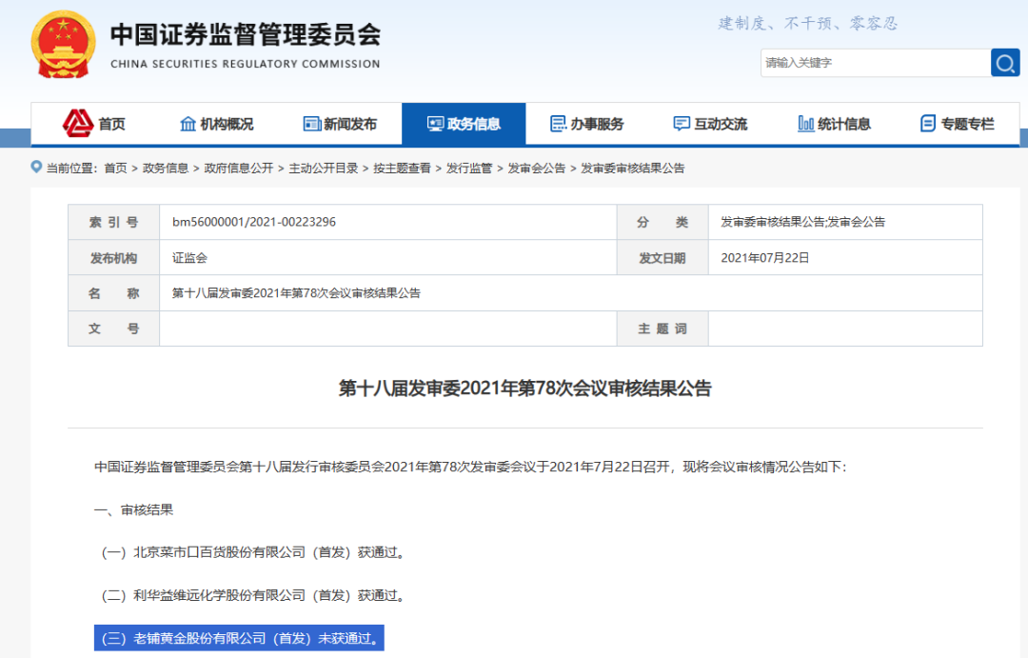This screenshot has width=1028, height=658.
Task: Open the 专题专栏 nav tab
Action: tap(958, 124)
